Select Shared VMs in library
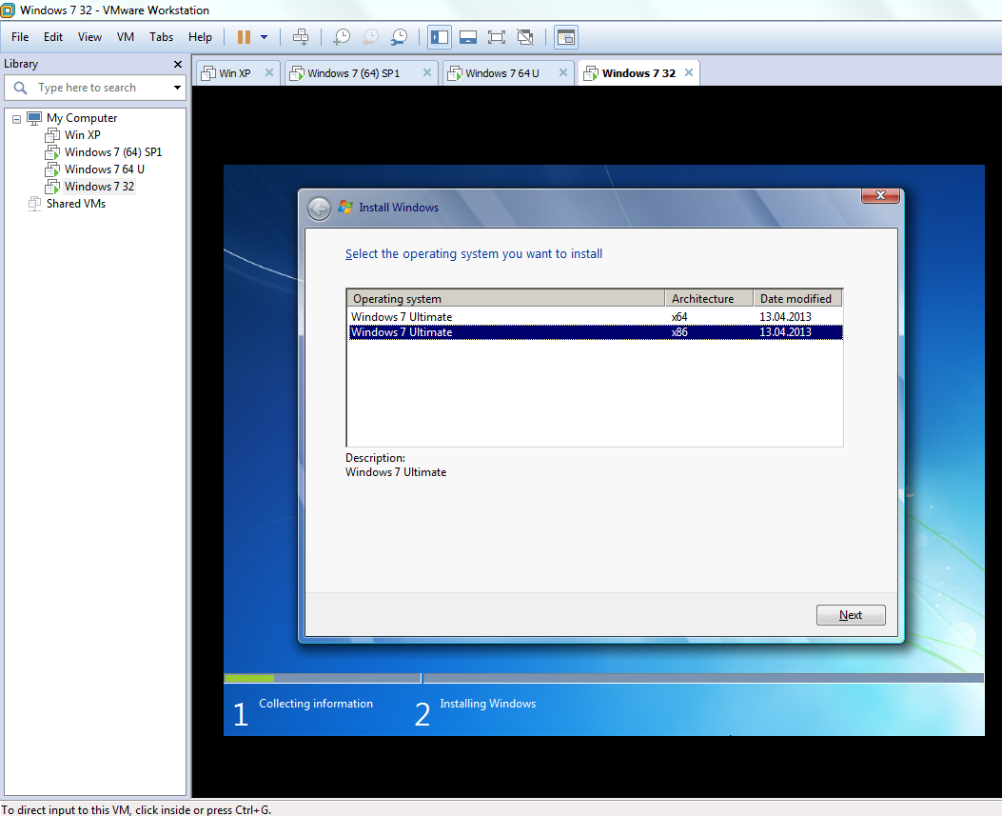 click(x=76, y=204)
